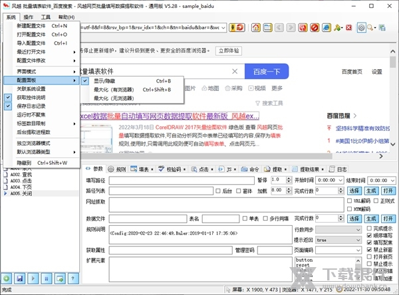Switch to the 提取结果 tab
The width and height of the screenshot is (399, 295).
point(308,169)
